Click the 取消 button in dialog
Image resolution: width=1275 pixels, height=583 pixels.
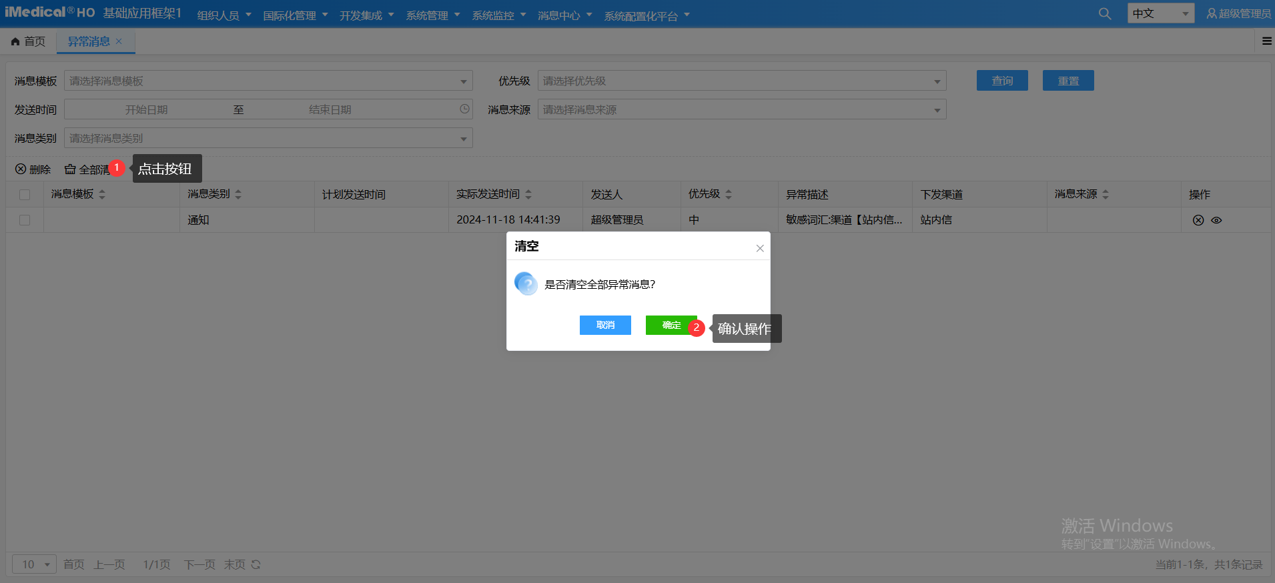[605, 326]
